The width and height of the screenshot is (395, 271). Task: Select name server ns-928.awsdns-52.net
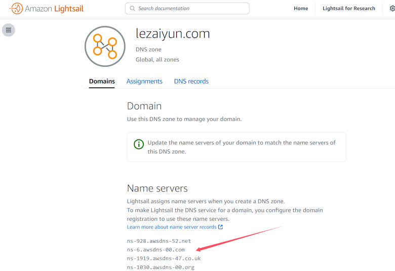coord(159,241)
